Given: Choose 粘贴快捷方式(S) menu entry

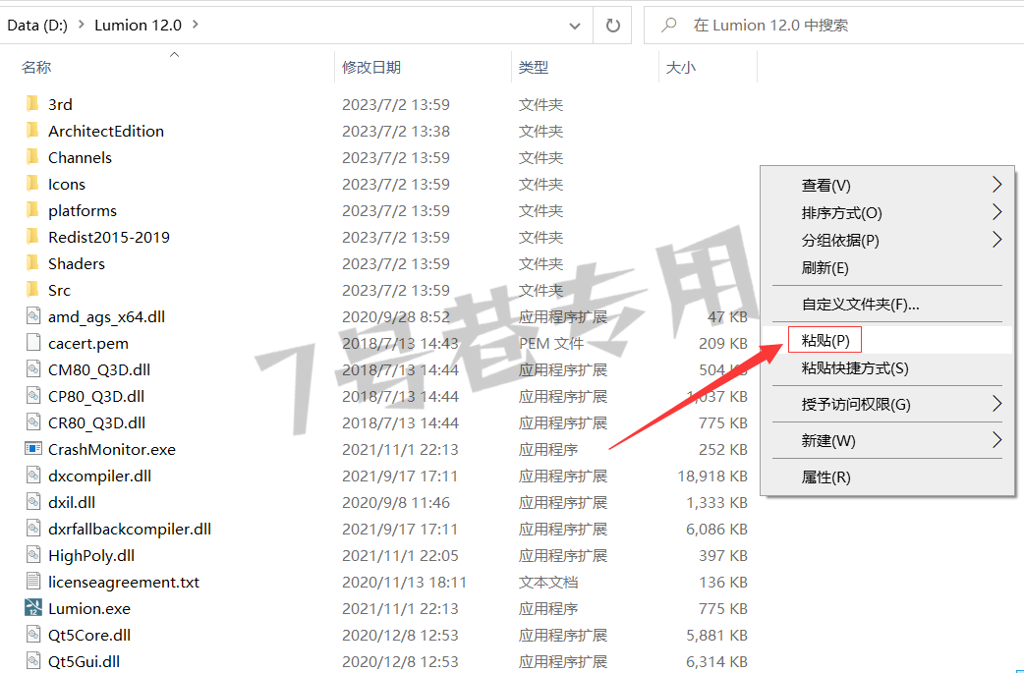Looking at the screenshot, I should pyautogui.click(x=887, y=368).
